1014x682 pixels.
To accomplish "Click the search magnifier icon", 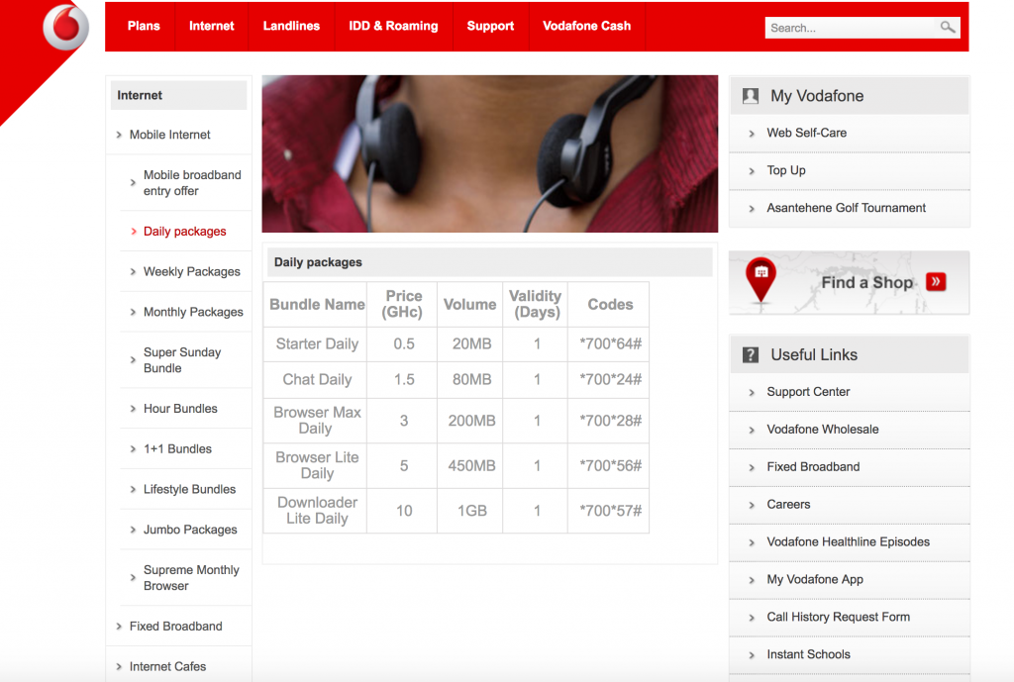I will pyautogui.click(x=948, y=27).
